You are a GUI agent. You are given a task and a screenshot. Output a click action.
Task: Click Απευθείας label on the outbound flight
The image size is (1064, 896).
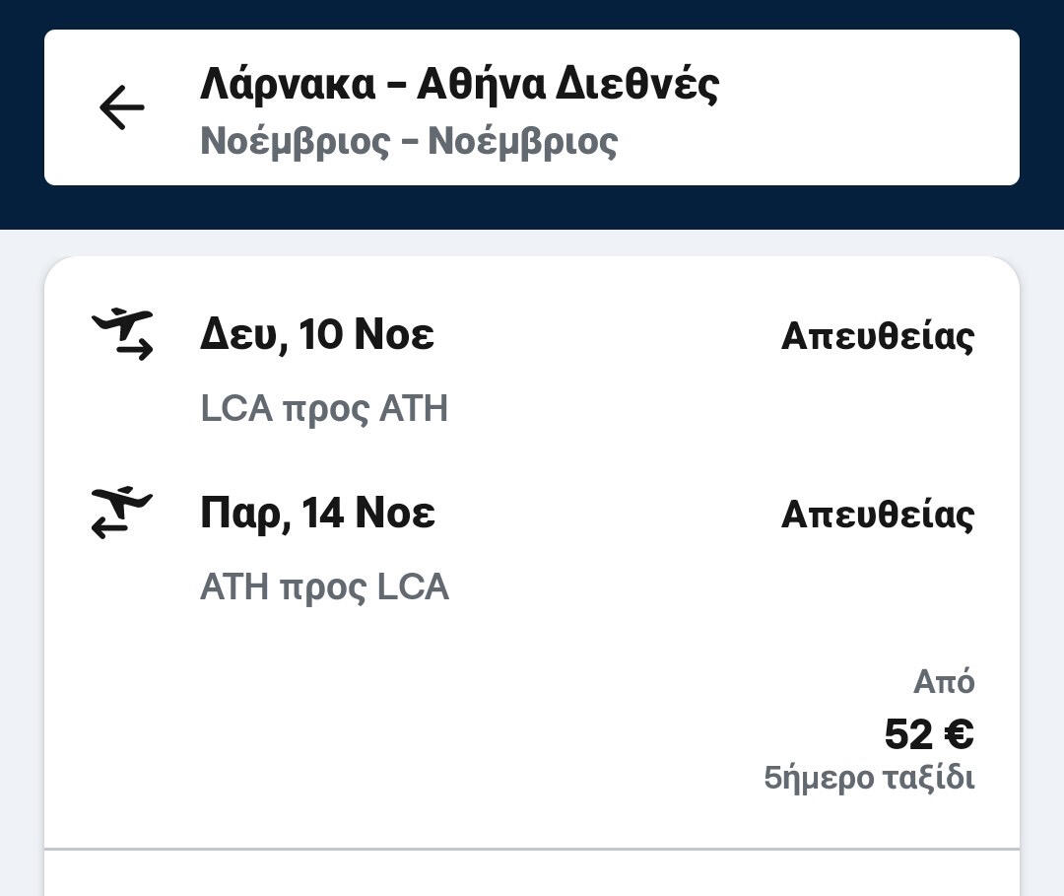pos(877,336)
